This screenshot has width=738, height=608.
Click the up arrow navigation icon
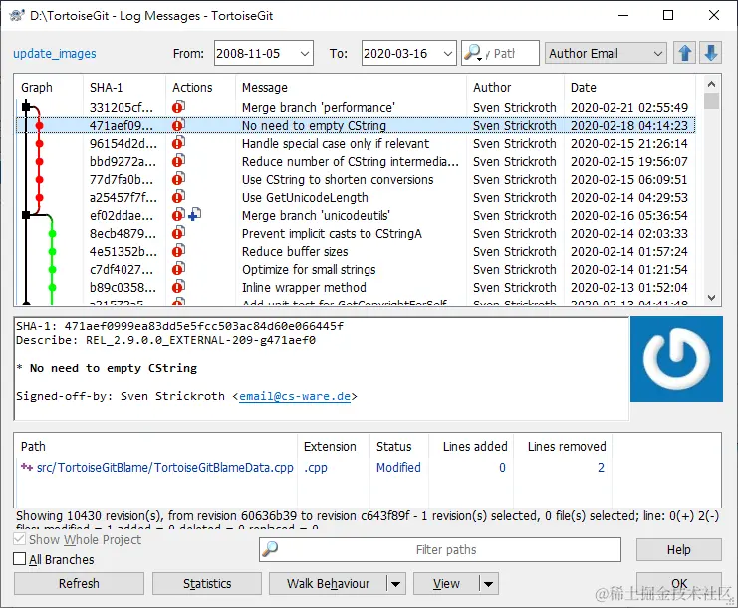coord(685,53)
